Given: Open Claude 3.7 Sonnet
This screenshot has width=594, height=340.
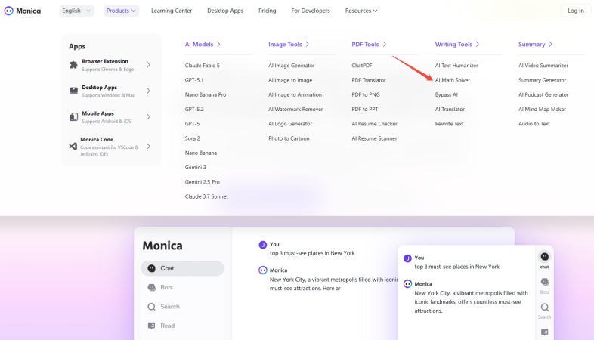Looking at the screenshot, I should 206,196.
